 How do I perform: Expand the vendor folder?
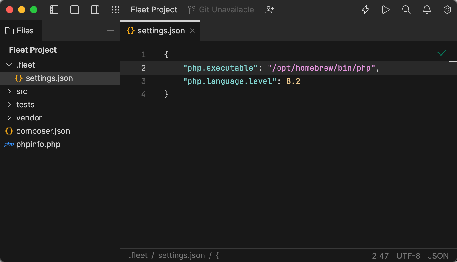(9, 118)
